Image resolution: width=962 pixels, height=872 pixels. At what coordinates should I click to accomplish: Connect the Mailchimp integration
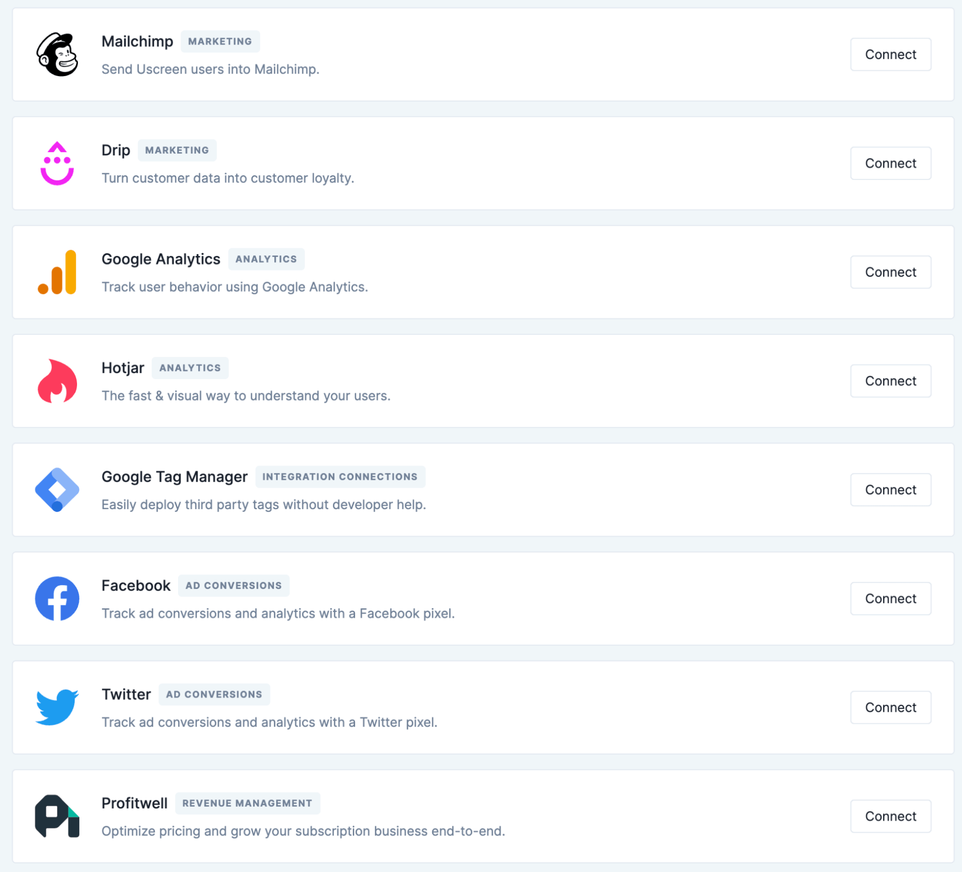(x=890, y=54)
